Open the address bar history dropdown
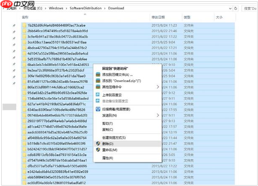258x186 pixels. click(230, 8)
